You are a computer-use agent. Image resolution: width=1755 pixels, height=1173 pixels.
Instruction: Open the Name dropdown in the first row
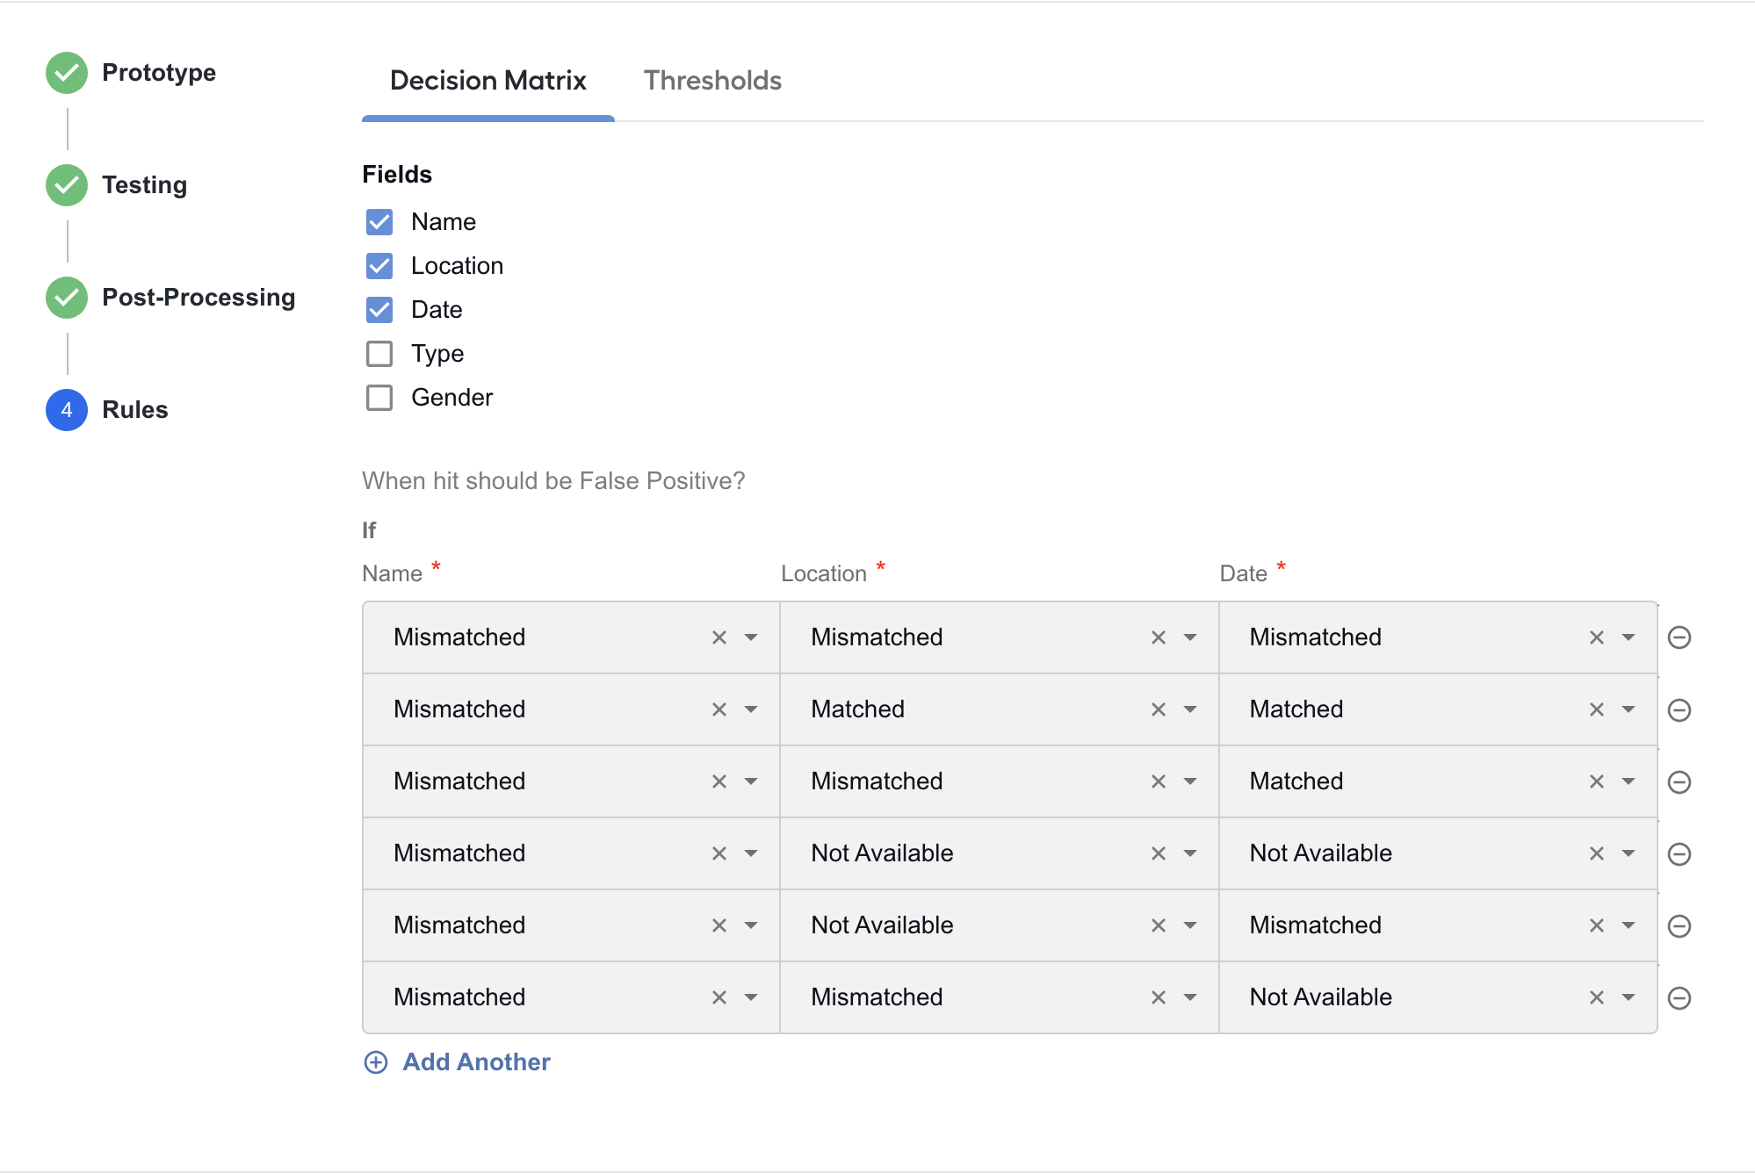pyautogui.click(x=751, y=637)
